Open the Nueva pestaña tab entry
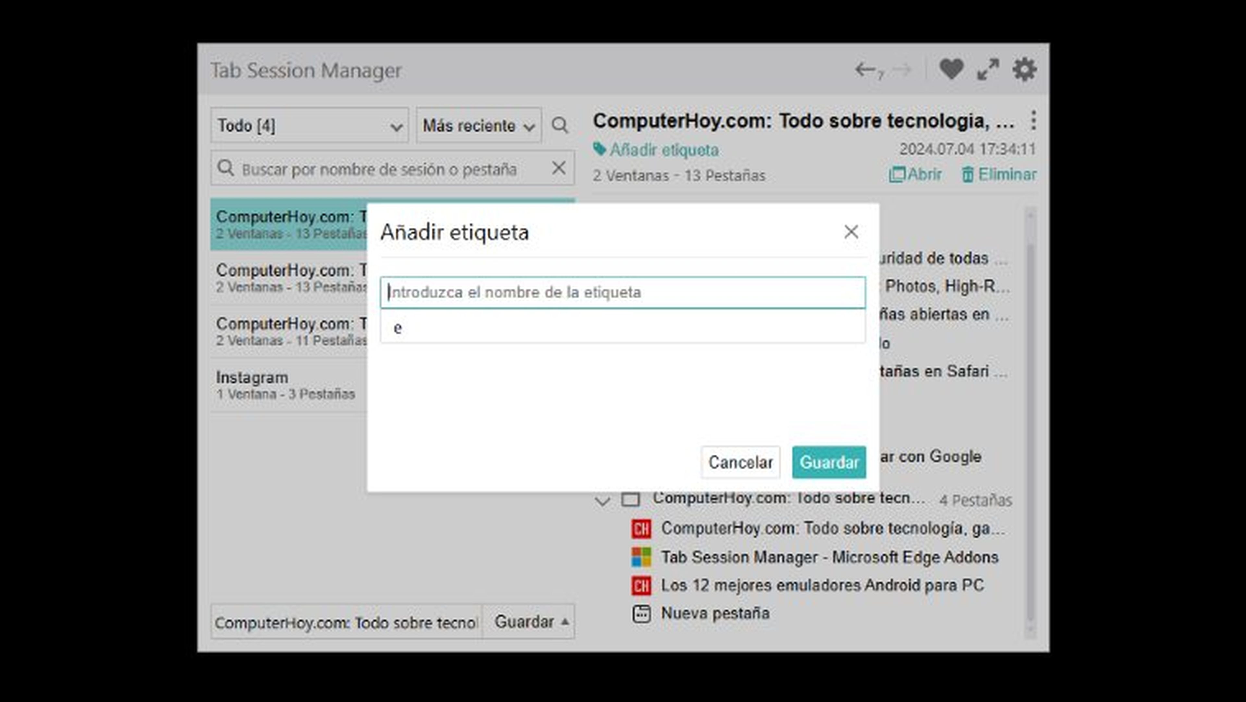The height and width of the screenshot is (702, 1246). click(701, 613)
